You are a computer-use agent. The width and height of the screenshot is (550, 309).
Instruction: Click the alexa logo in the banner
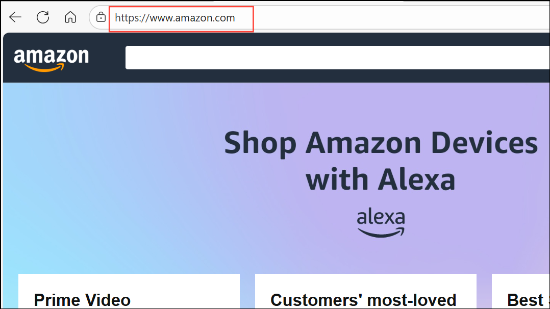381,222
